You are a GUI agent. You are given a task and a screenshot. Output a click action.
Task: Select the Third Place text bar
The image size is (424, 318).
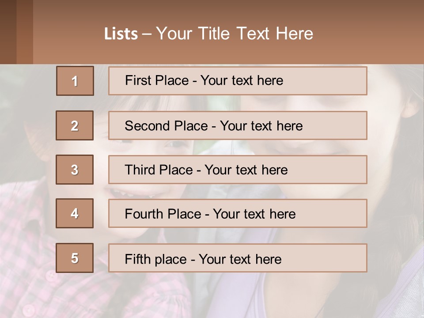pyautogui.click(x=238, y=170)
